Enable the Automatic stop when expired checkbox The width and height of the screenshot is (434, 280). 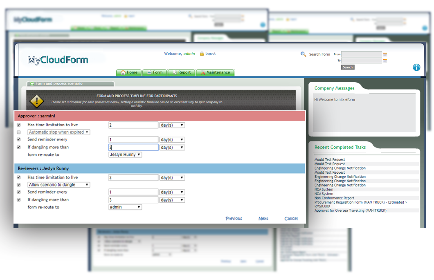(x=18, y=132)
